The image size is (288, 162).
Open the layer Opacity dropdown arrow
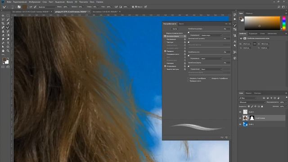(286, 102)
